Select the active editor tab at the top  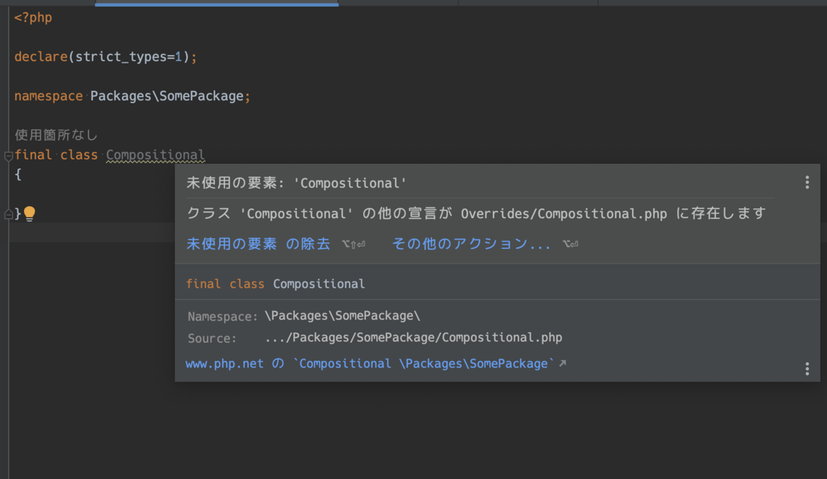(x=216, y=3)
